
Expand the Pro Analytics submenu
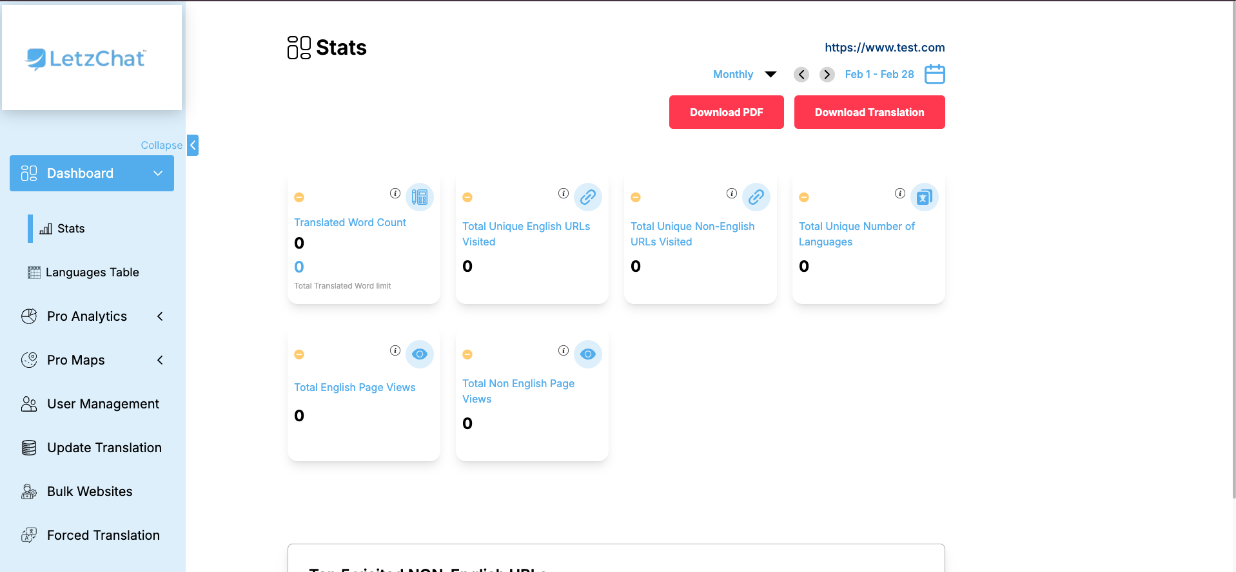pyautogui.click(x=160, y=316)
